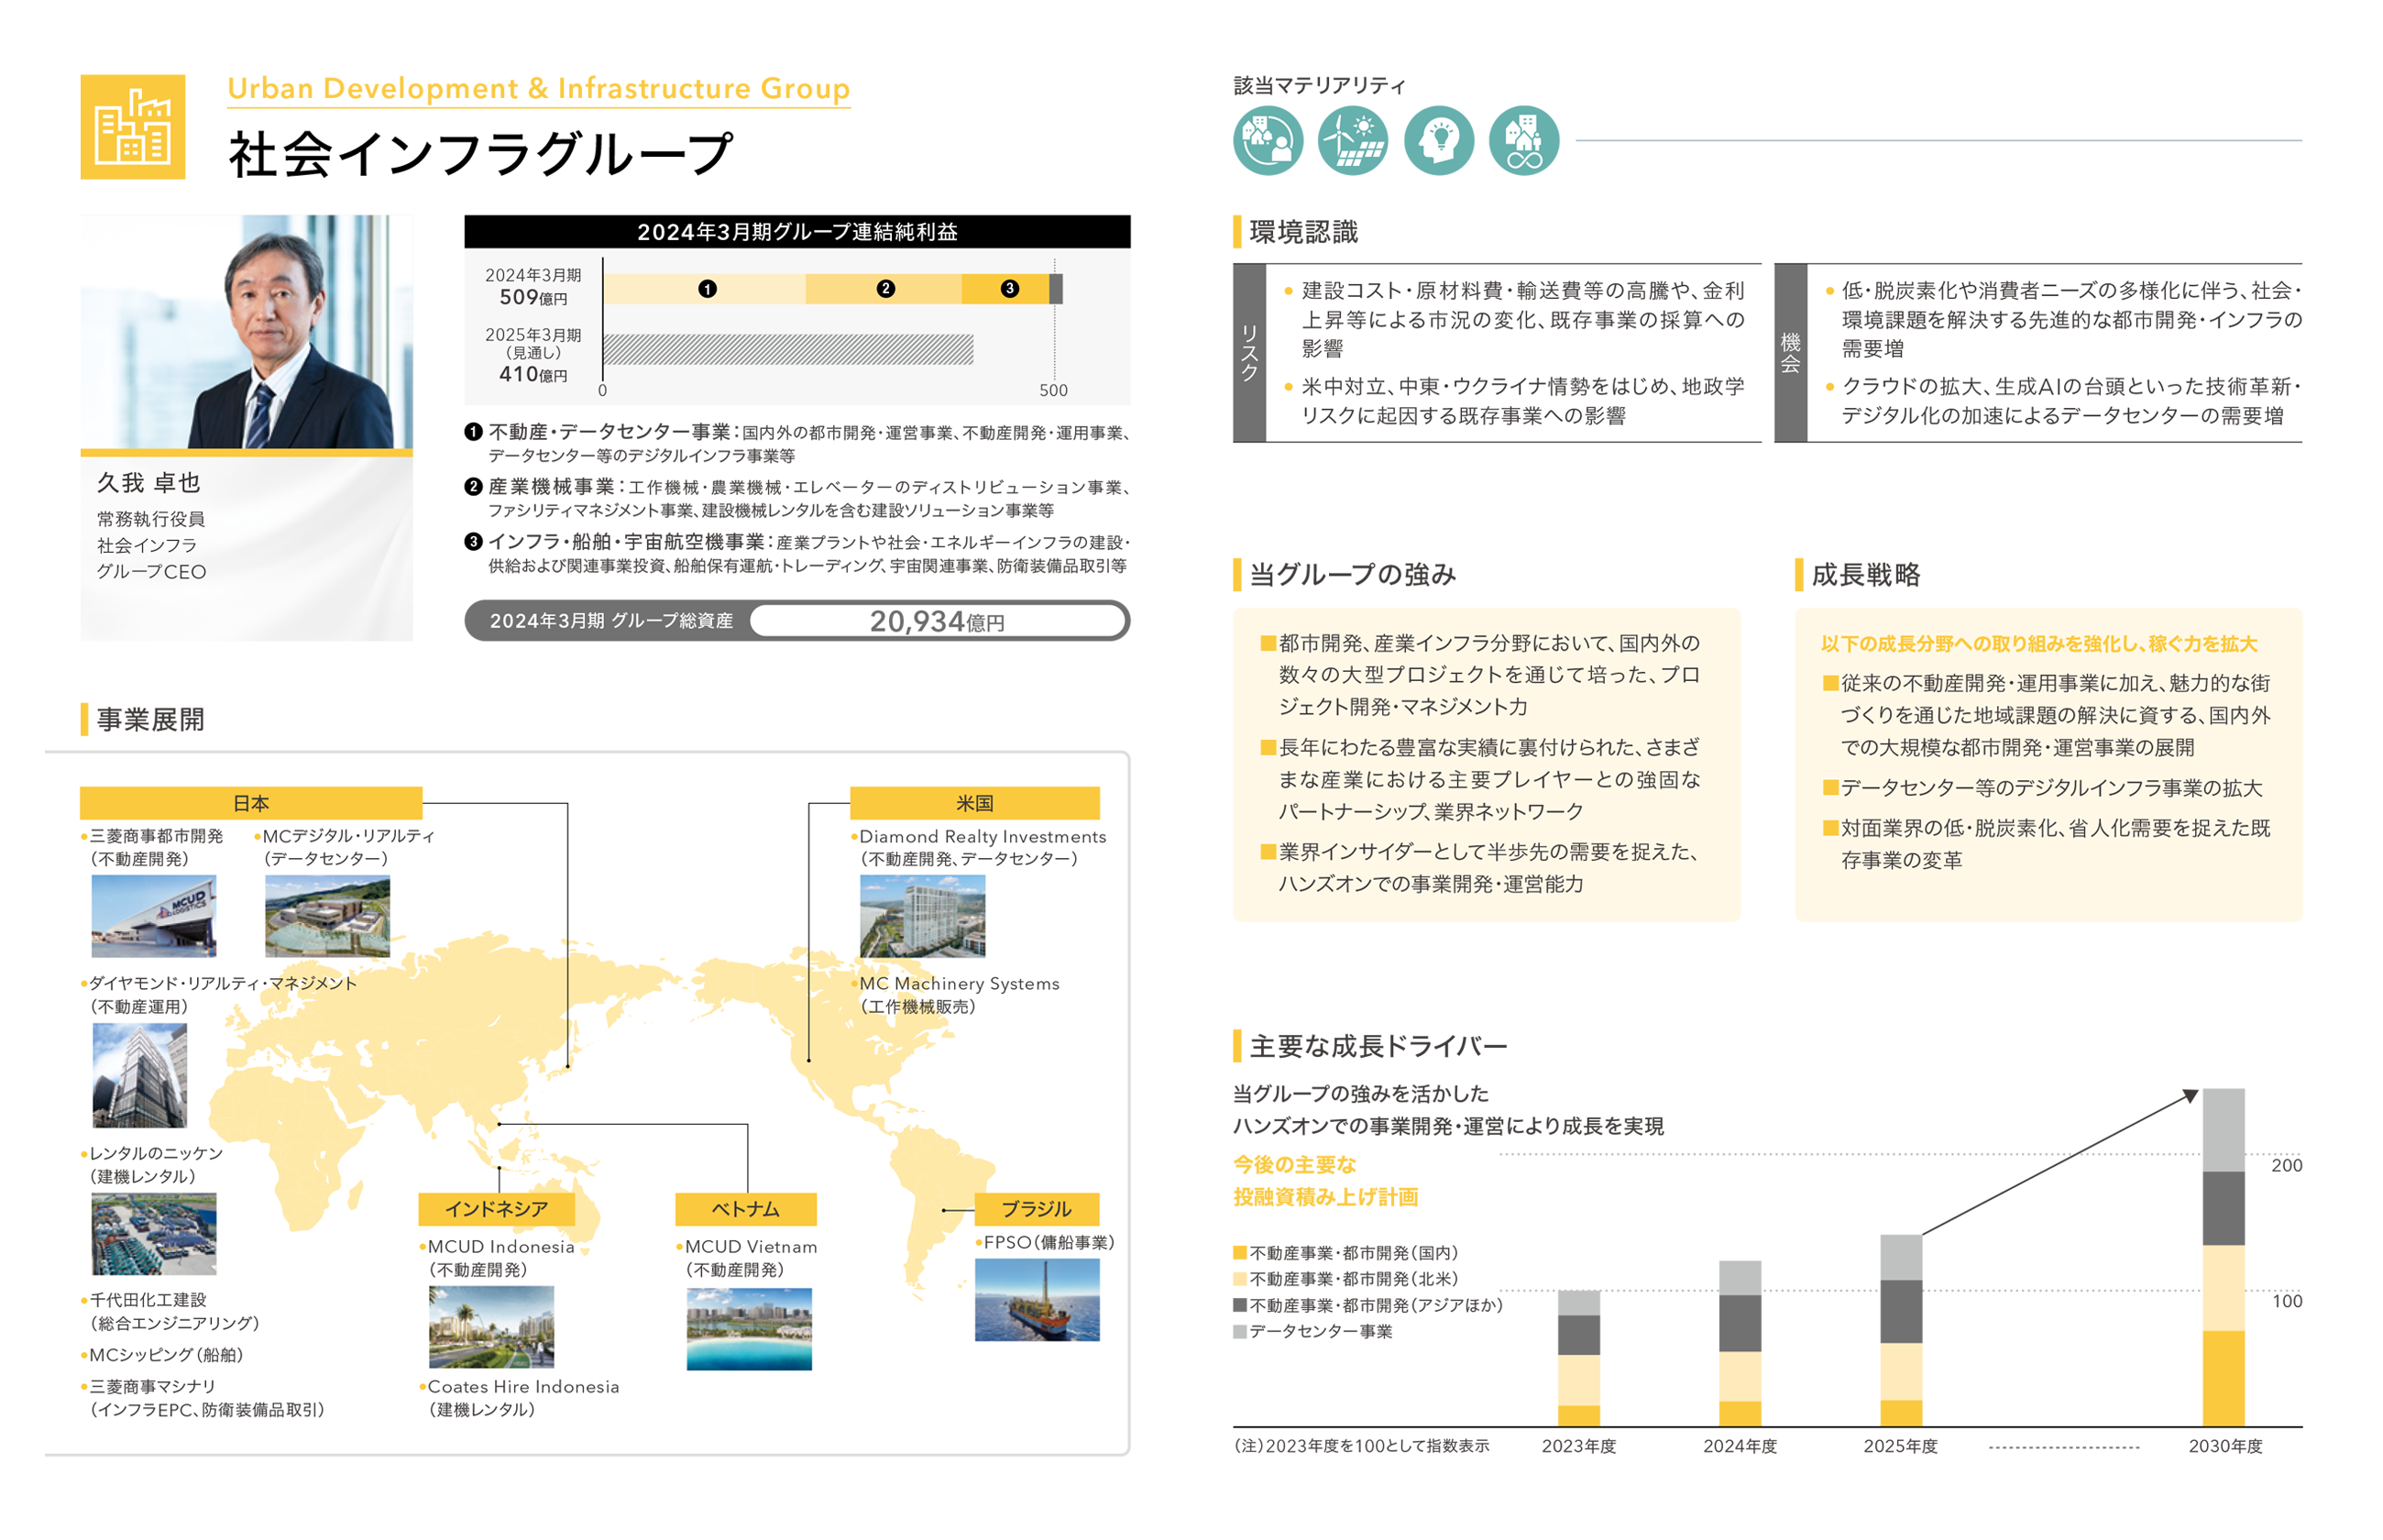
Task: Select the ベトナム region label
Action: pyautogui.click(x=746, y=1209)
